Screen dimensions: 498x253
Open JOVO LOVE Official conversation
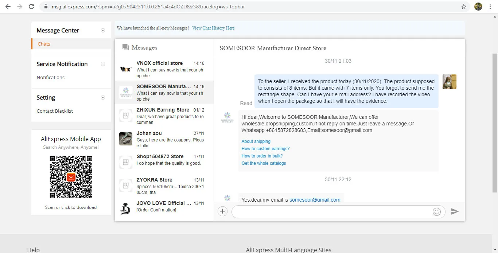(x=164, y=209)
